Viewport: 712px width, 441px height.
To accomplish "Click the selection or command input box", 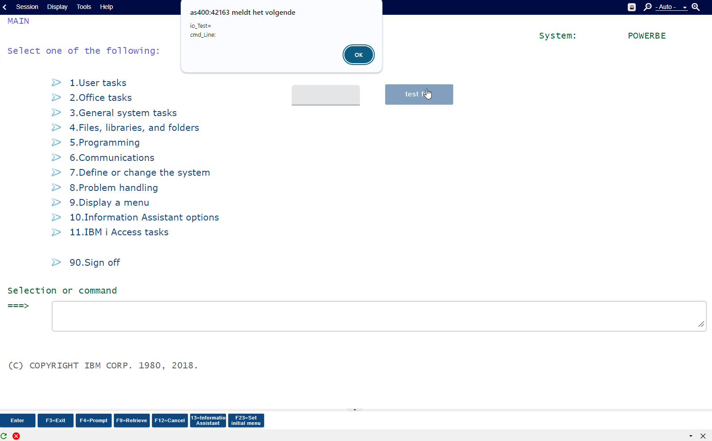I will point(379,316).
